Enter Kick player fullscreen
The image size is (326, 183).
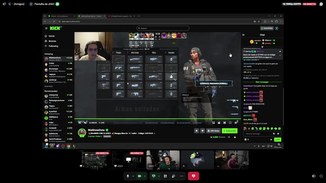[x=230, y=123]
